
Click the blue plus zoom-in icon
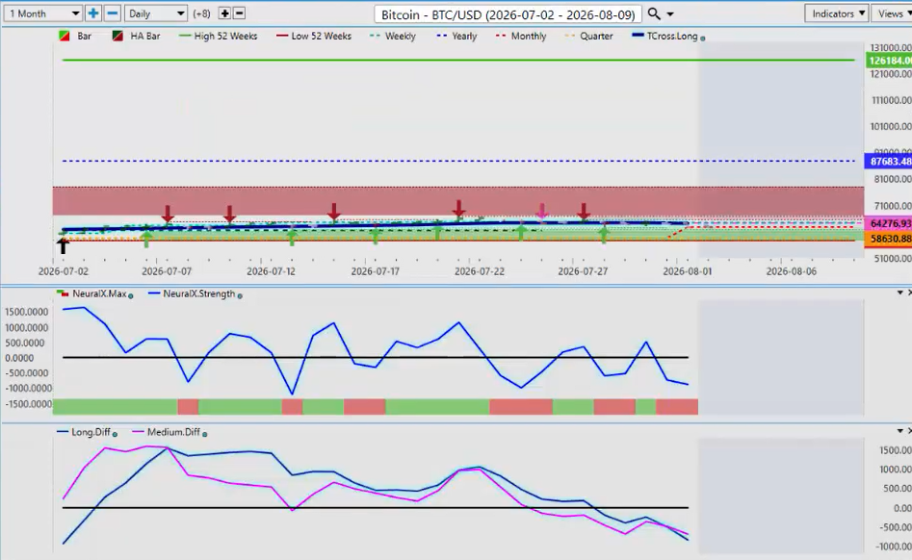[93, 13]
